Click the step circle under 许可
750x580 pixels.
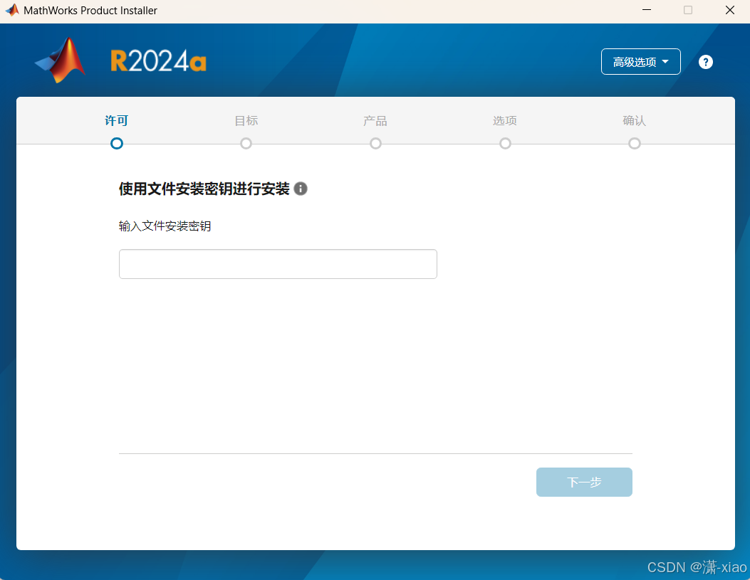tap(117, 143)
